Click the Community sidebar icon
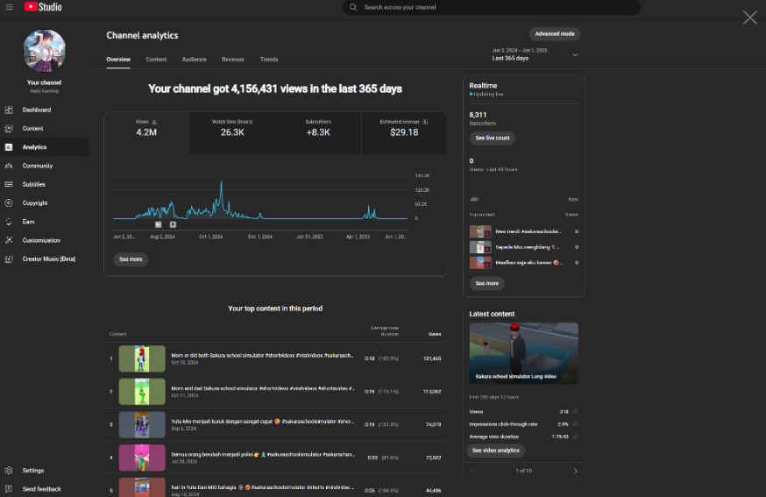This screenshot has width=766, height=497. click(x=9, y=166)
